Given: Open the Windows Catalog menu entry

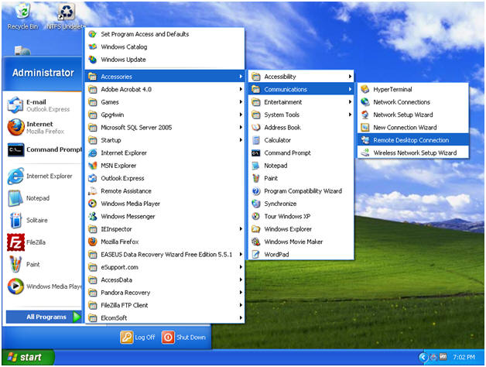Looking at the screenshot, I should click(165, 47).
